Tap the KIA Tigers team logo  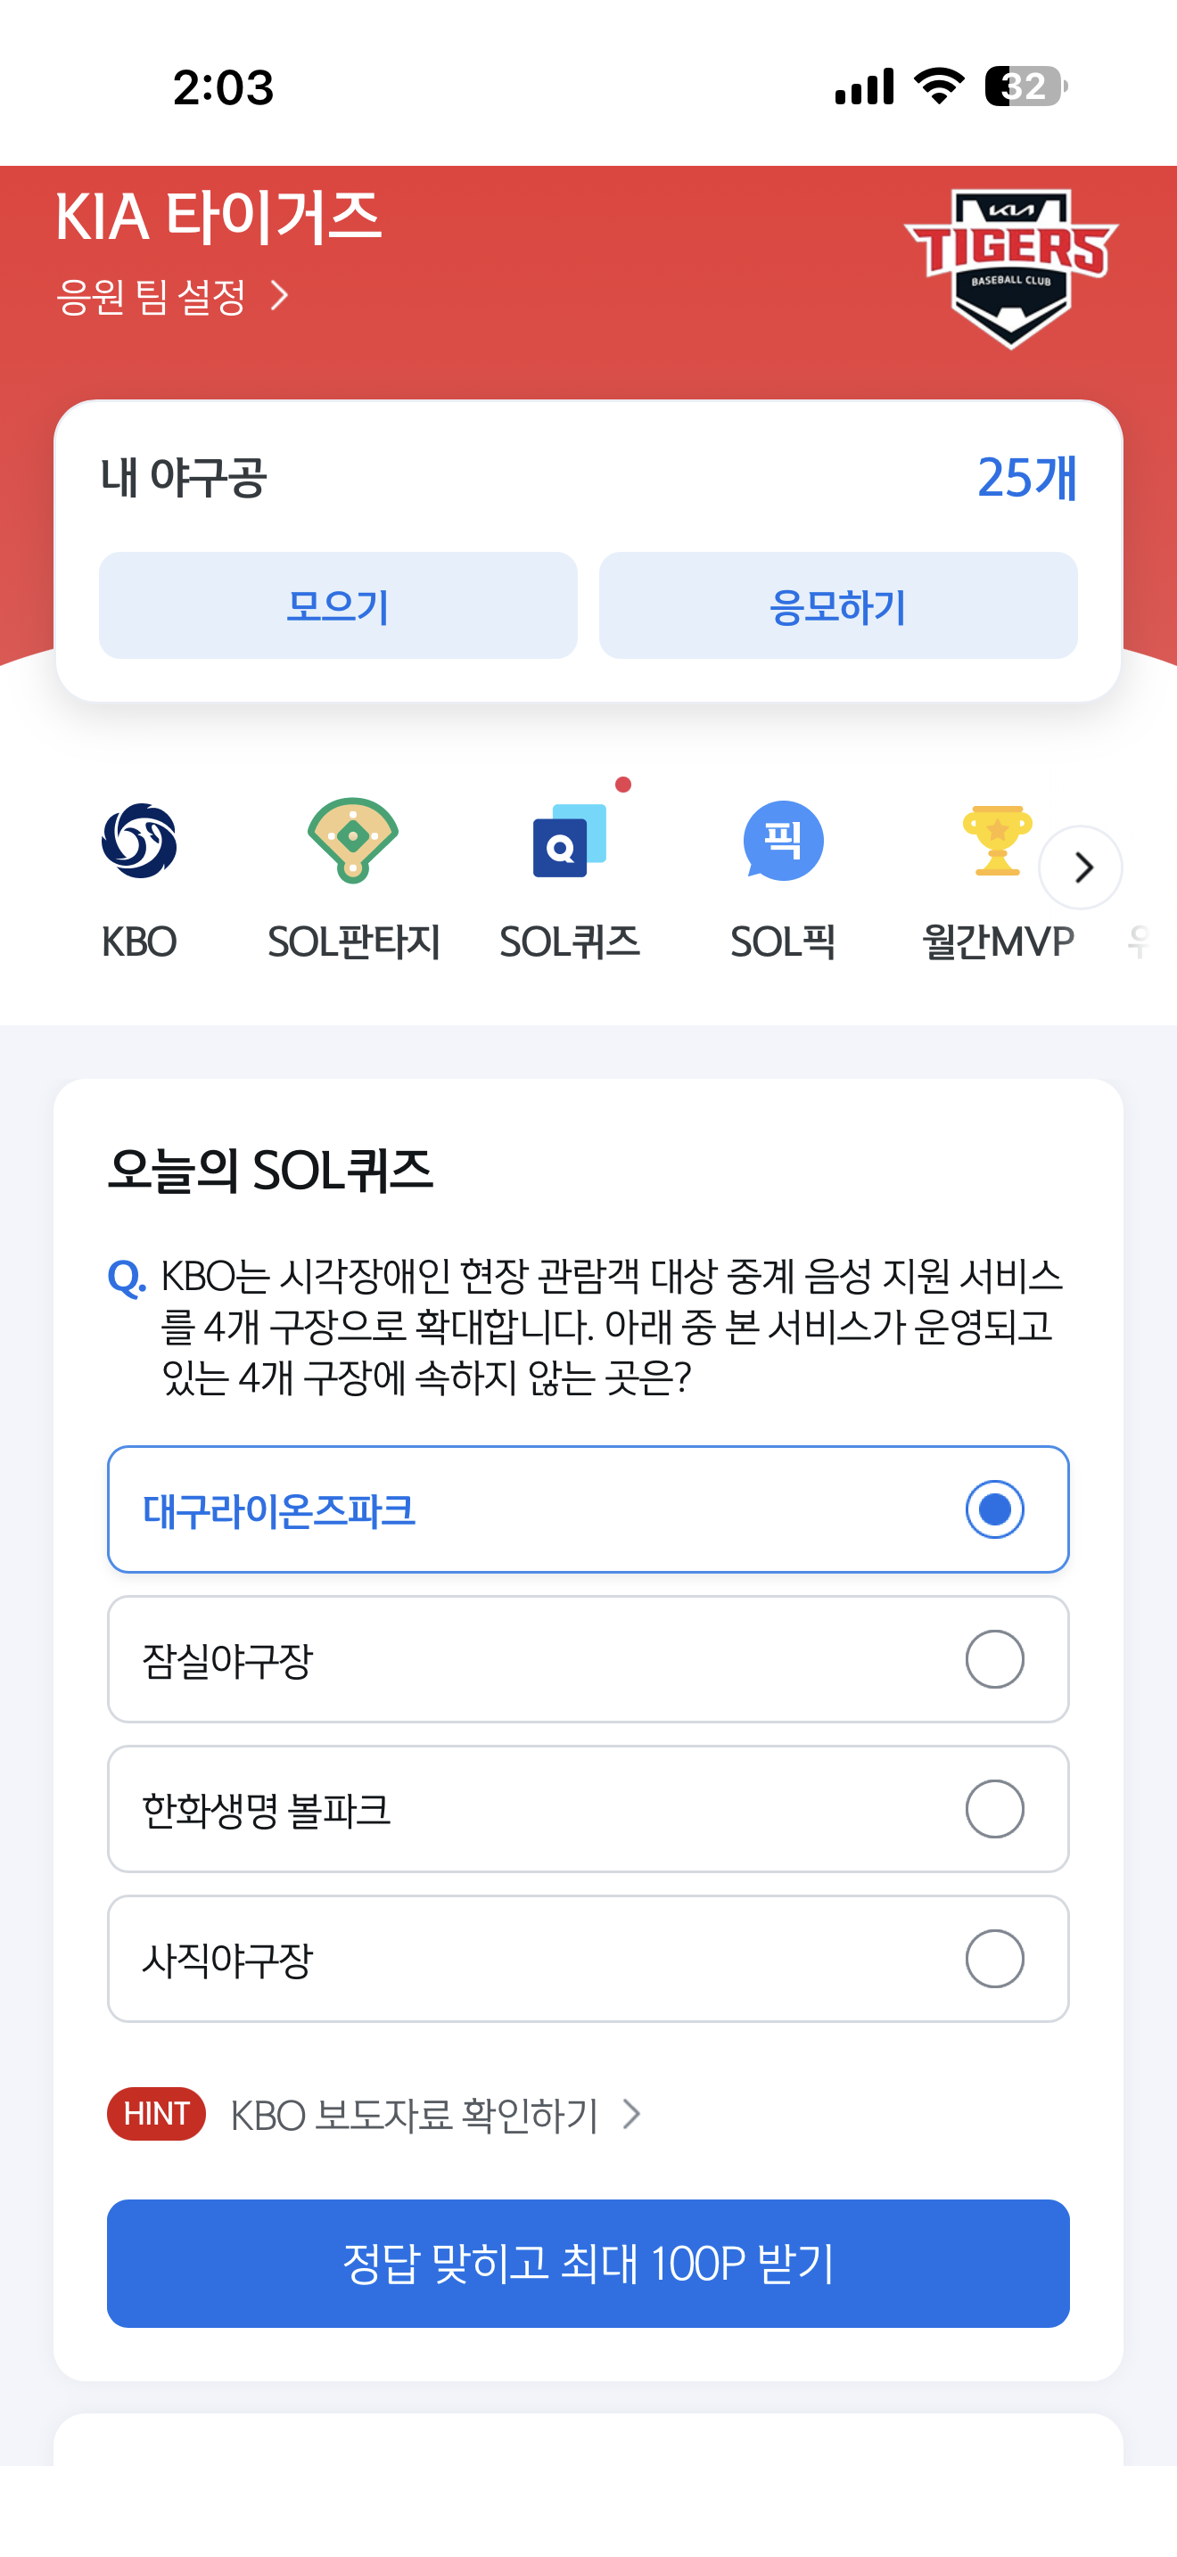(x=1010, y=267)
